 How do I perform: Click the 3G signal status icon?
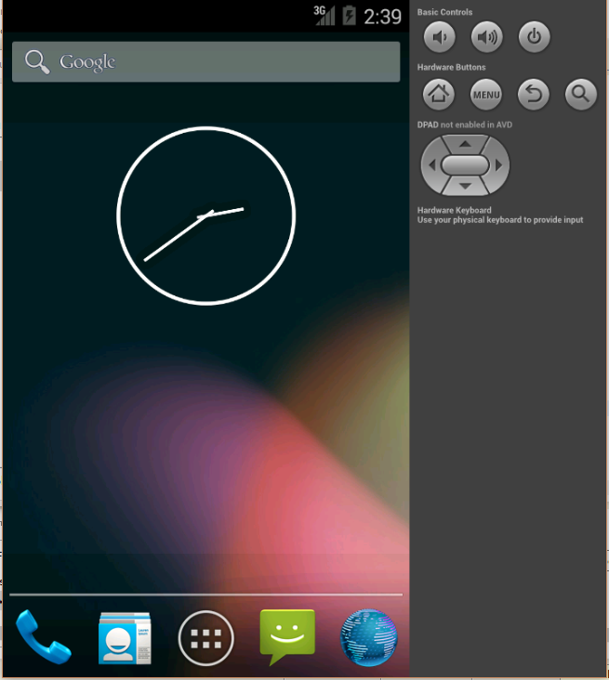(x=324, y=16)
